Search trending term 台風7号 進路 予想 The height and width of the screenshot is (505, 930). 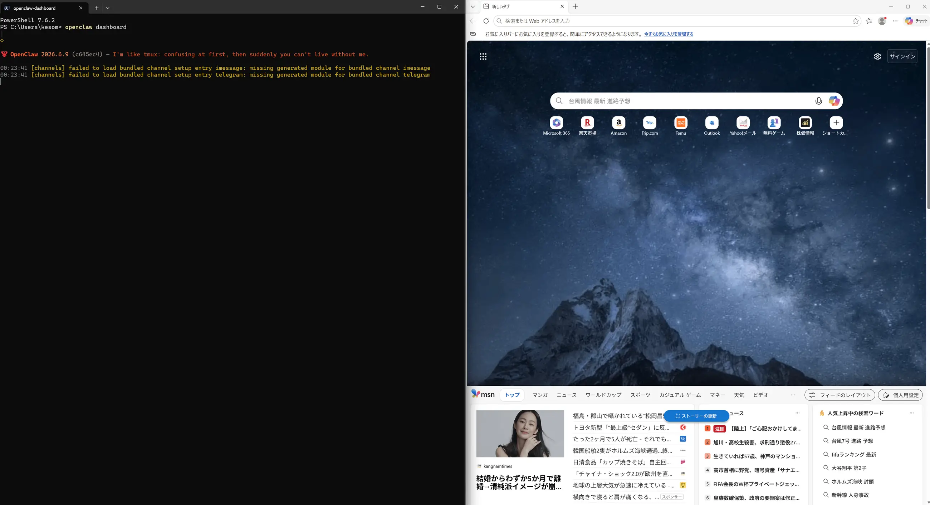(852, 441)
